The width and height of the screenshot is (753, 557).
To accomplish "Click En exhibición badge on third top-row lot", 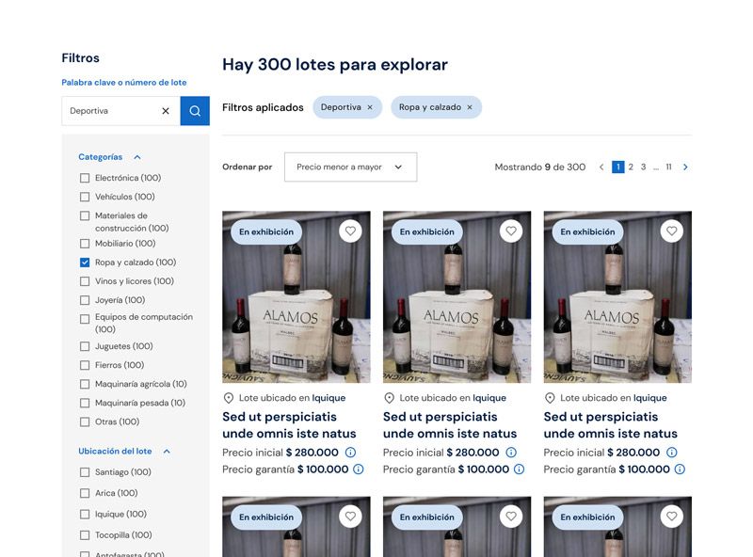I will [587, 231].
